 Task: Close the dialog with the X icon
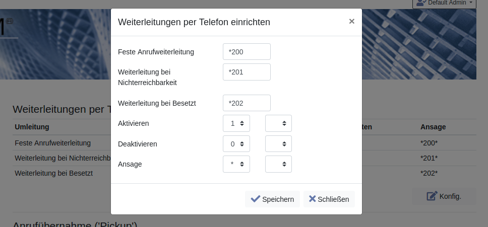point(352,21)
